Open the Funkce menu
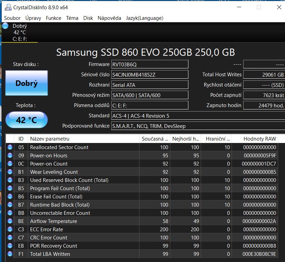The height and width of the screenshot is (262, 285). click(x=53, y=18)
